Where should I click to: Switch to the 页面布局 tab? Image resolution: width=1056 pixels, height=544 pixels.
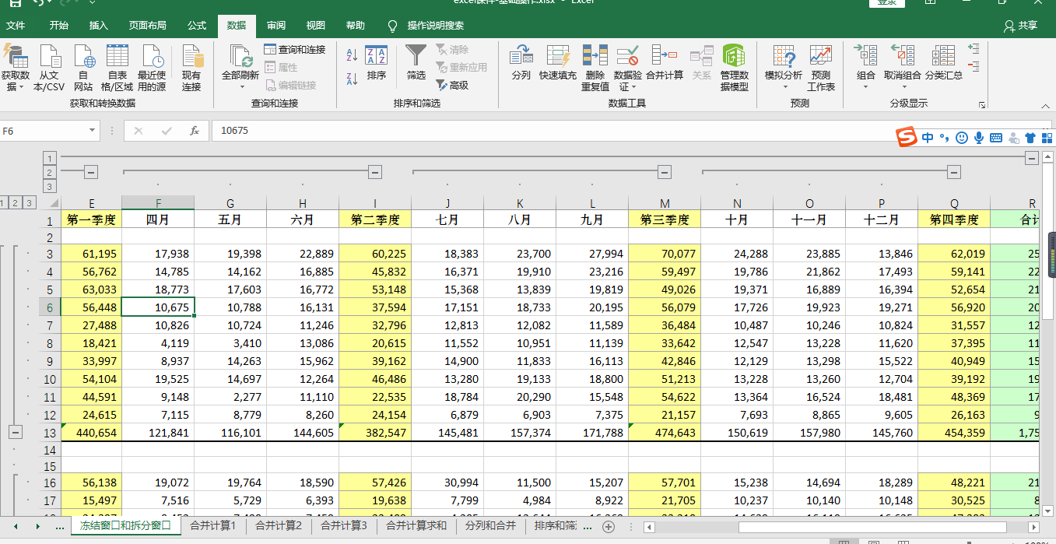[x=148, y=26]
